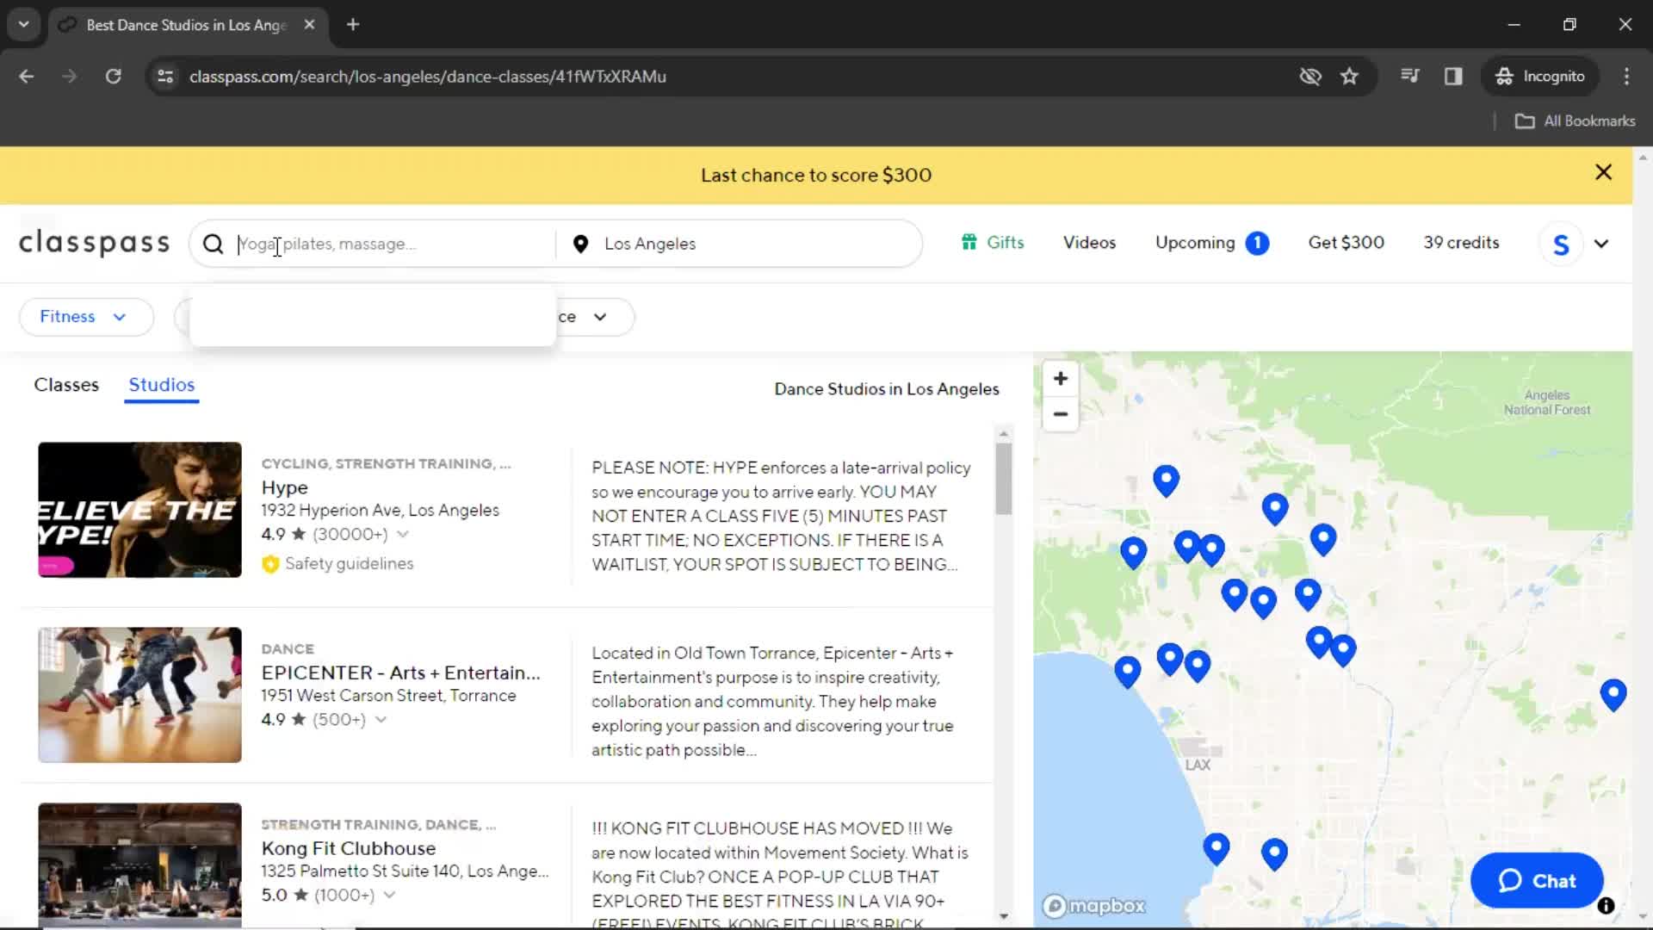Click the Get $300 link
1653x930 pixels.
(x=1346, y=243)
